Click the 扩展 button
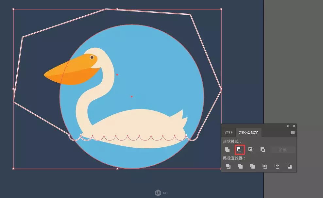The width and height of the screenshot is (323, 198). click(283, 150)
